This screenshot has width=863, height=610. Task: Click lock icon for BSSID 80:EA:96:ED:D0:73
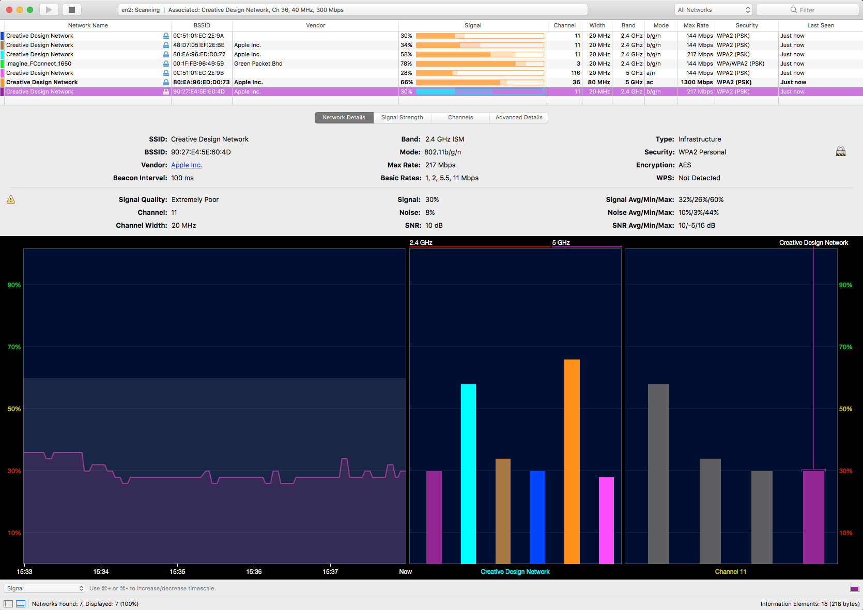[166, 83]
